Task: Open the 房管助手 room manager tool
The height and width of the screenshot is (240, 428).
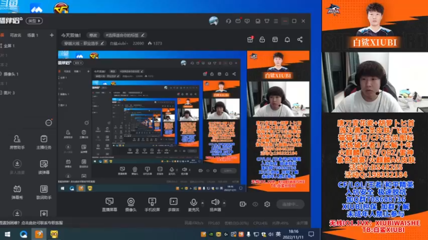Action: pyautogui.click(x=17, y=142)
